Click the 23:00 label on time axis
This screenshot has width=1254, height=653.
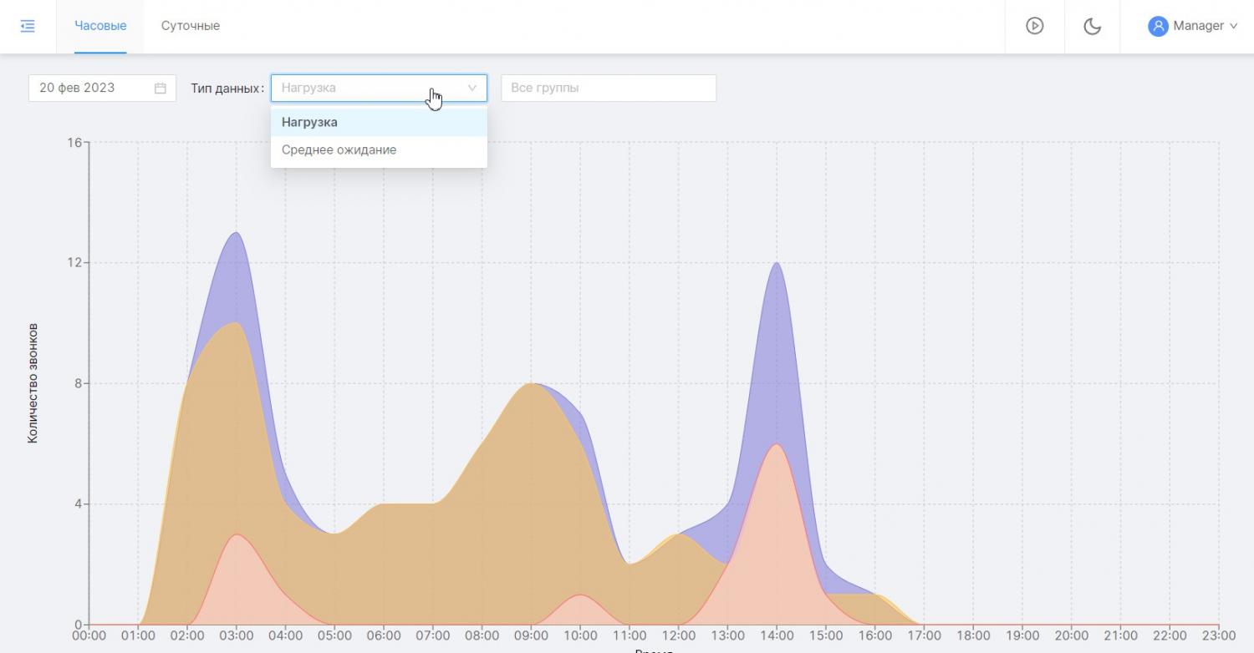click(1219, 636)
